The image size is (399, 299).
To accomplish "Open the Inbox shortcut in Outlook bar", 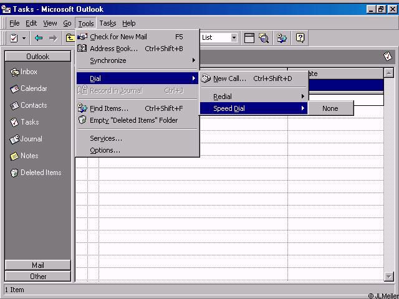I will (x=29, y=72).
